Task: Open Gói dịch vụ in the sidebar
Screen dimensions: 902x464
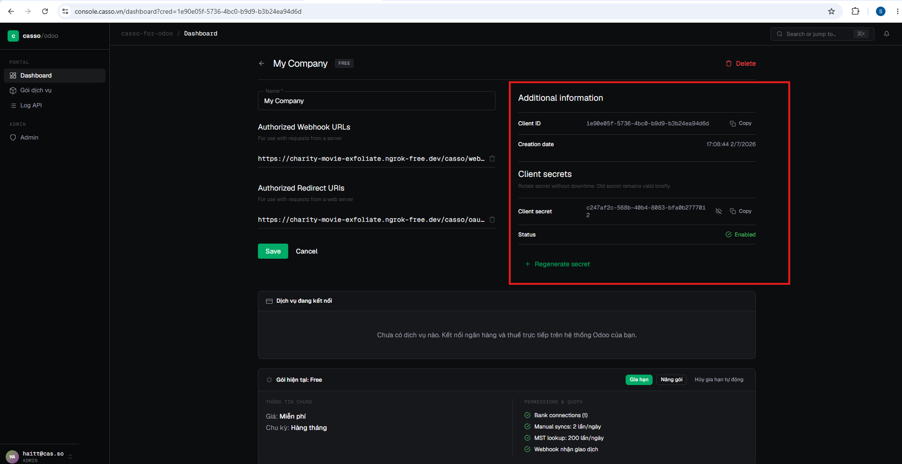Action: point(54,90)
